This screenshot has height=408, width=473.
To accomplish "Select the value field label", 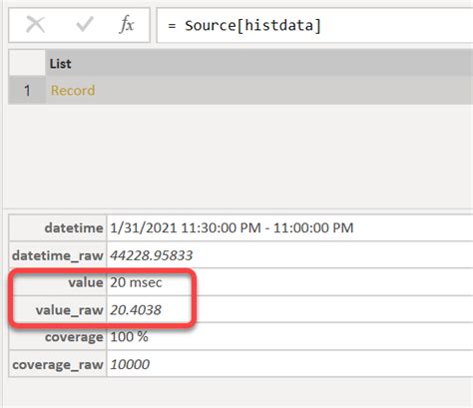I will [x=86, y=282].
